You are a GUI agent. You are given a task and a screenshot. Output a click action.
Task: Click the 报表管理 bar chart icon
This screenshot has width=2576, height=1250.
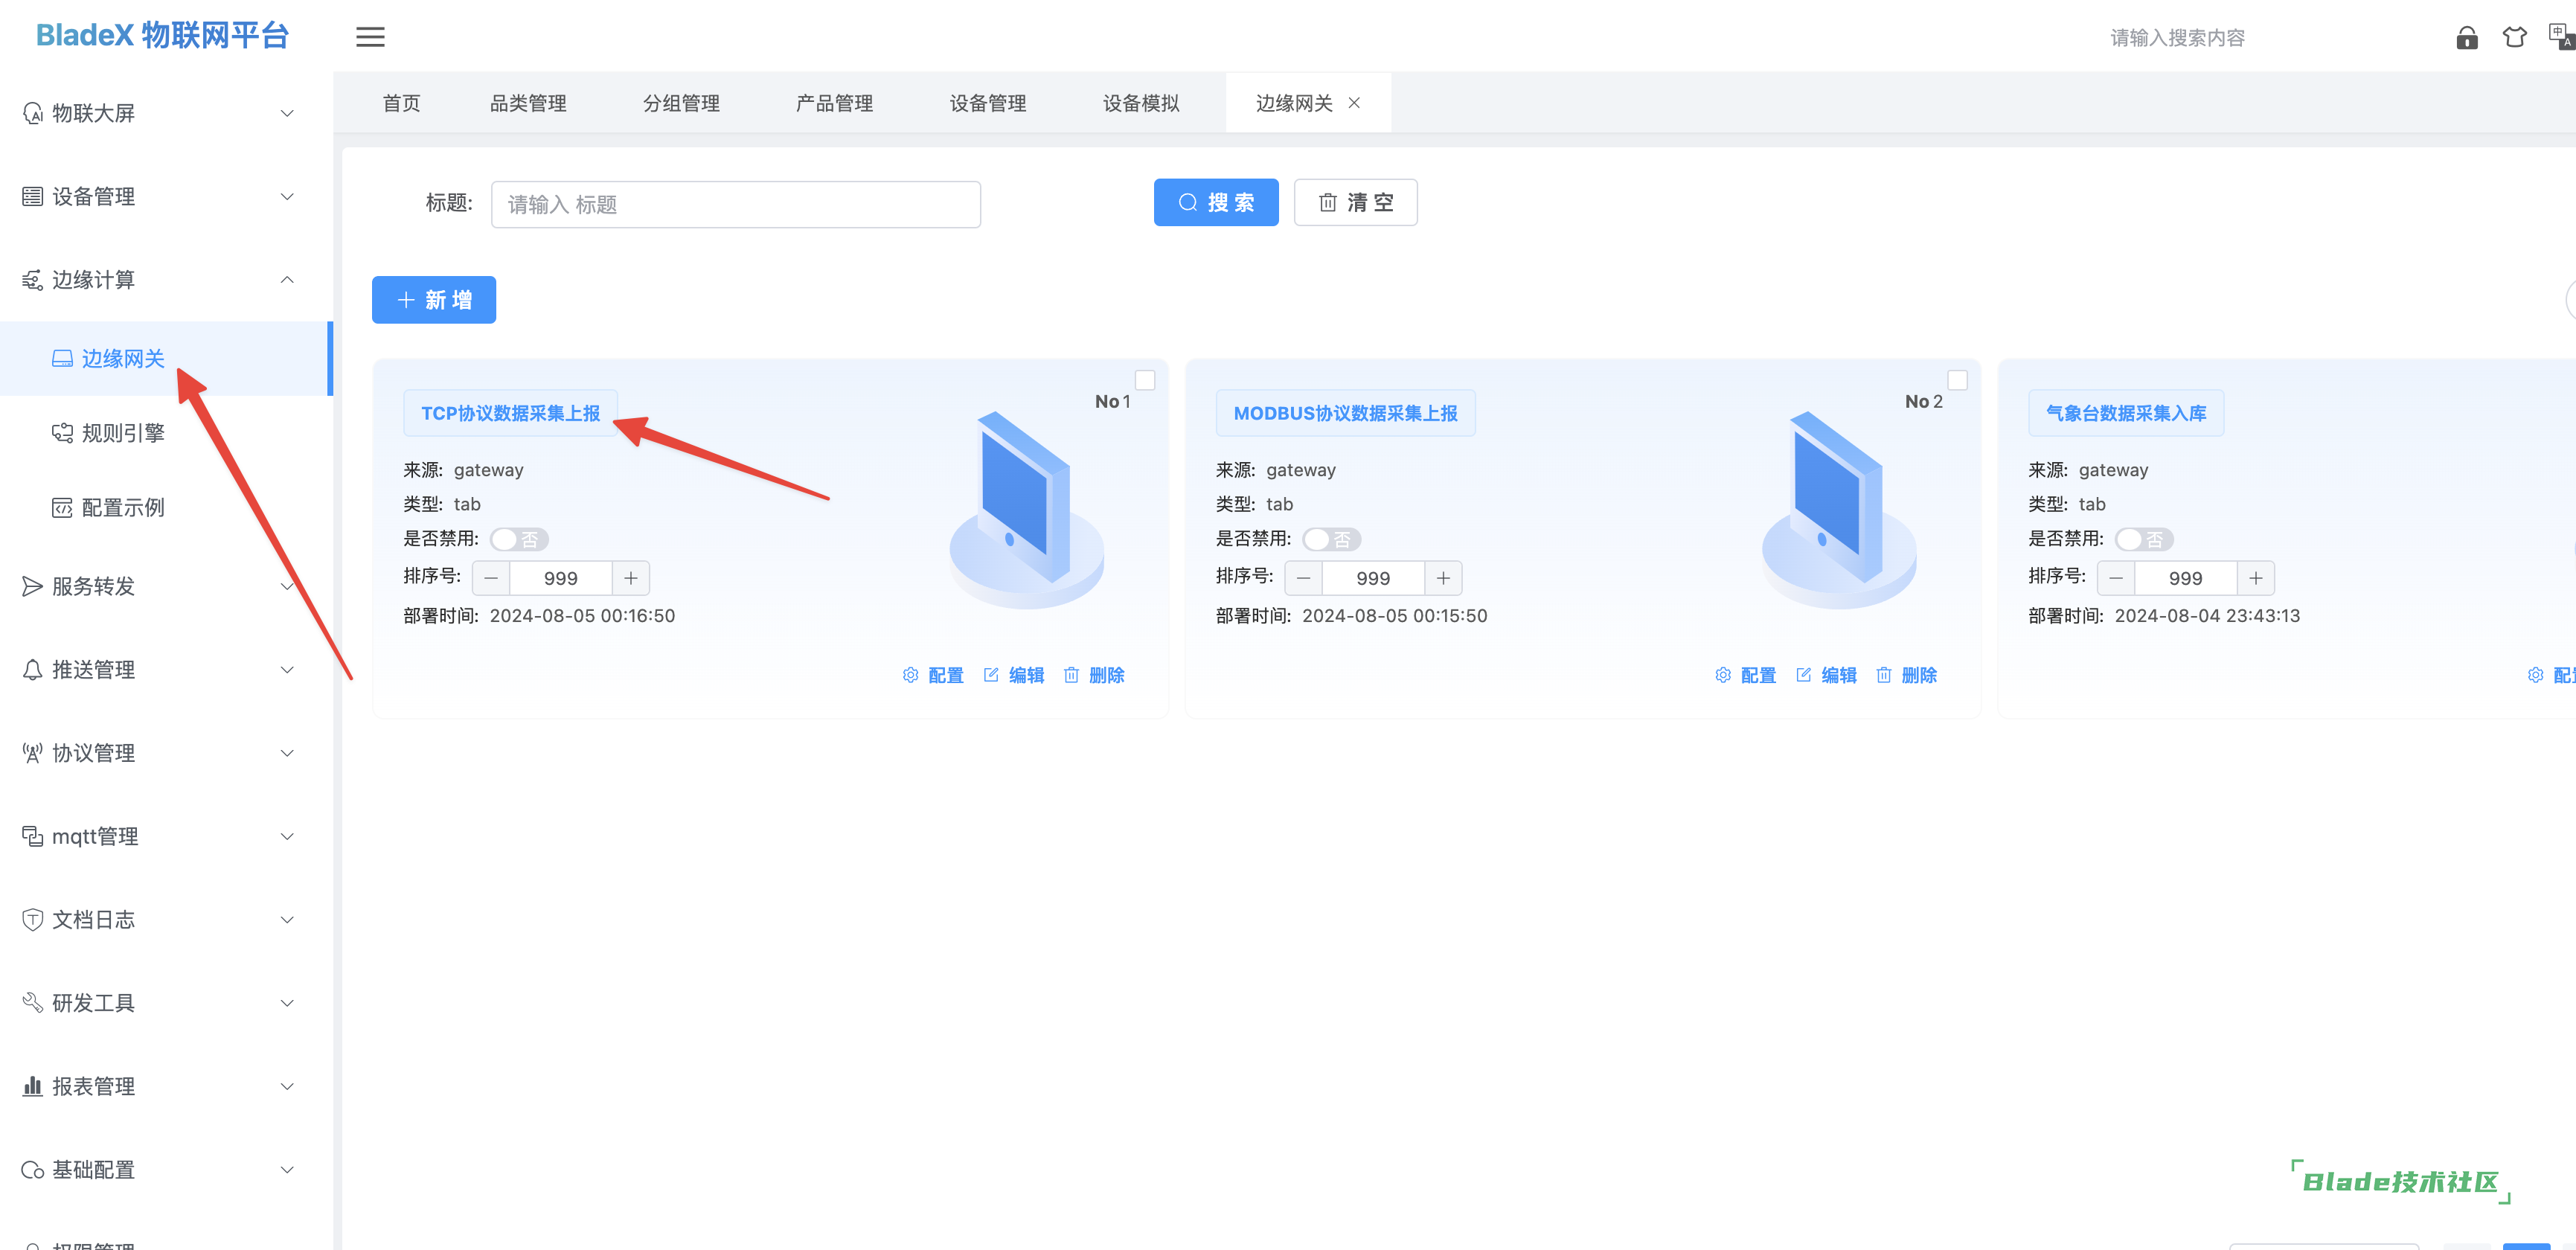coord(33,1086)
